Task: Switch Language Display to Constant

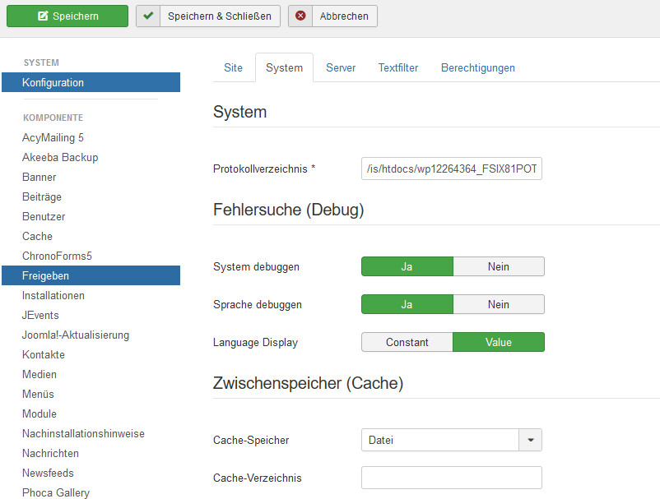Action: click(407, 342)
